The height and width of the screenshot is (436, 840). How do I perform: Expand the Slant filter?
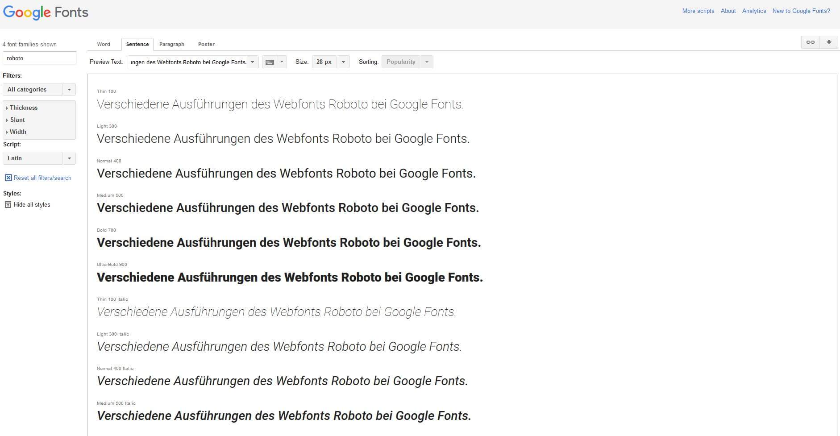click(16, 120)
